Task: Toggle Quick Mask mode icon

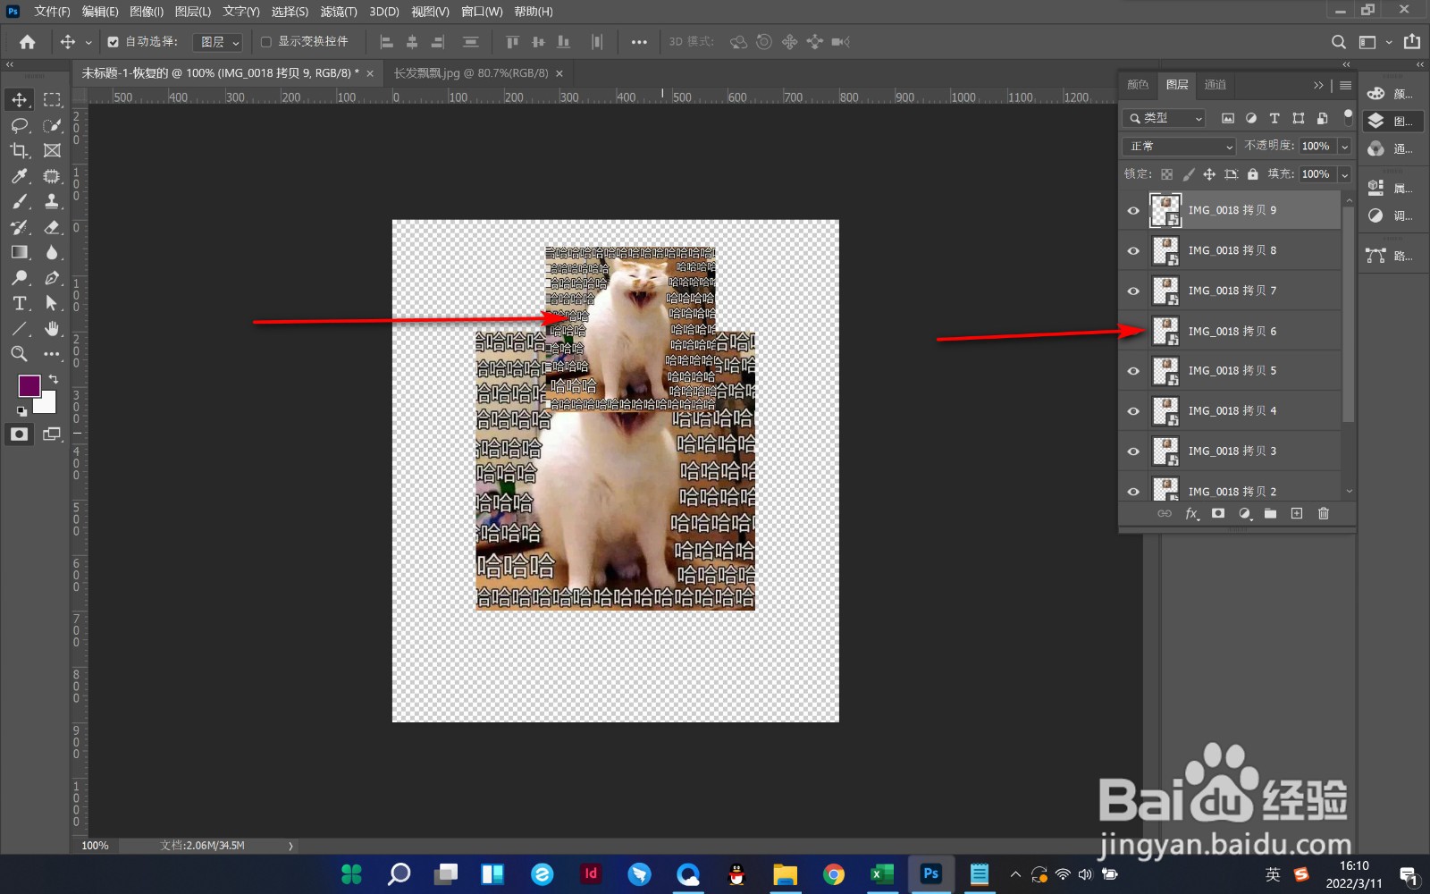Action: click(x=20, y=434)
